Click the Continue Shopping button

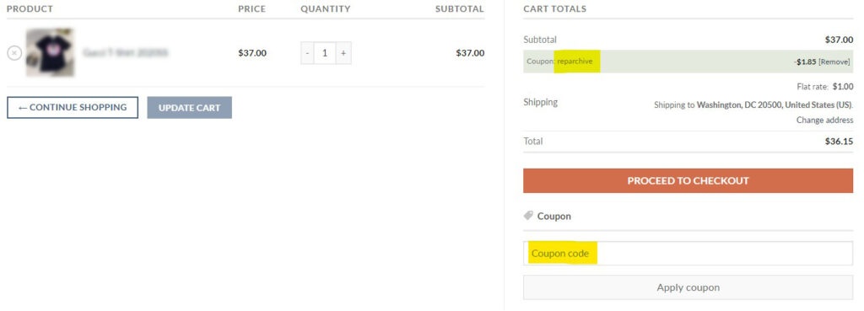point(73,107)
